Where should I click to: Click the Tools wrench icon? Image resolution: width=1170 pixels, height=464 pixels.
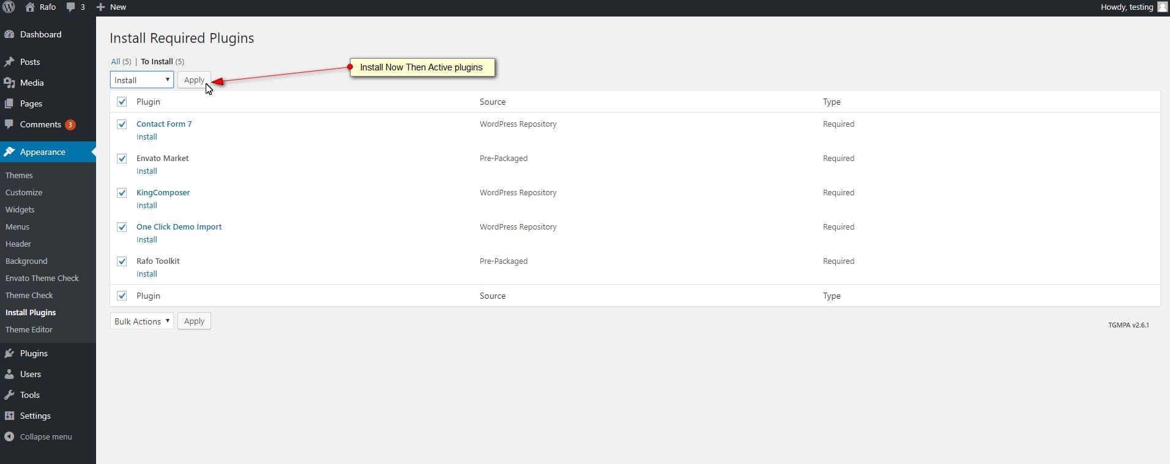pos(9,395)
